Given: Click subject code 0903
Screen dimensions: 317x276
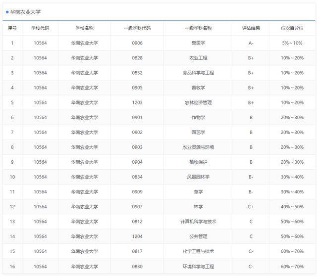Looking at the screenshot, I should tap(137, 147).
